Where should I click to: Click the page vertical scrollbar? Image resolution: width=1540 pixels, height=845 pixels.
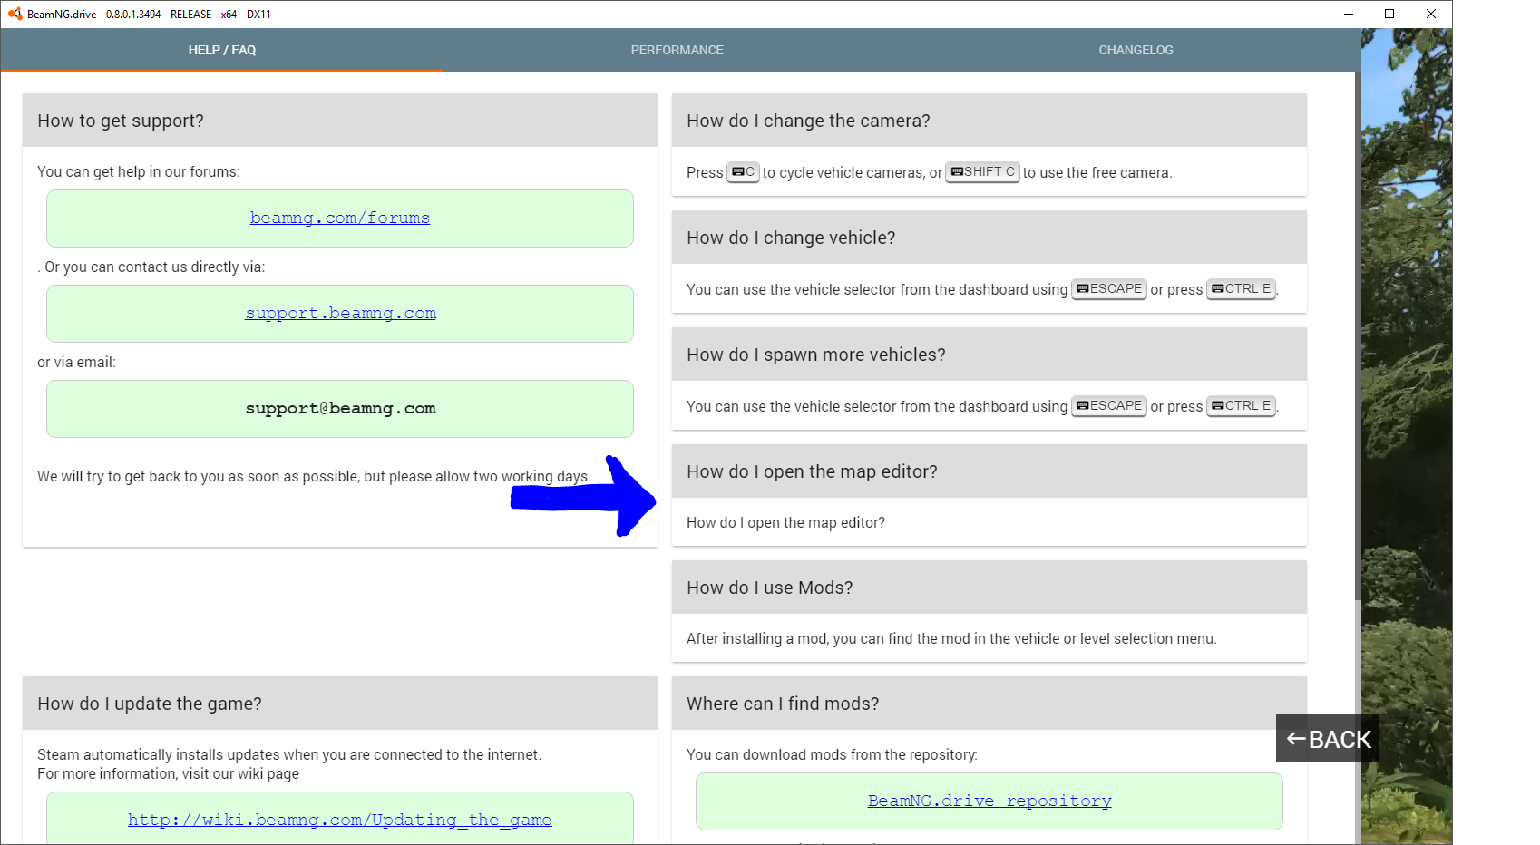tap(1358, 335)
